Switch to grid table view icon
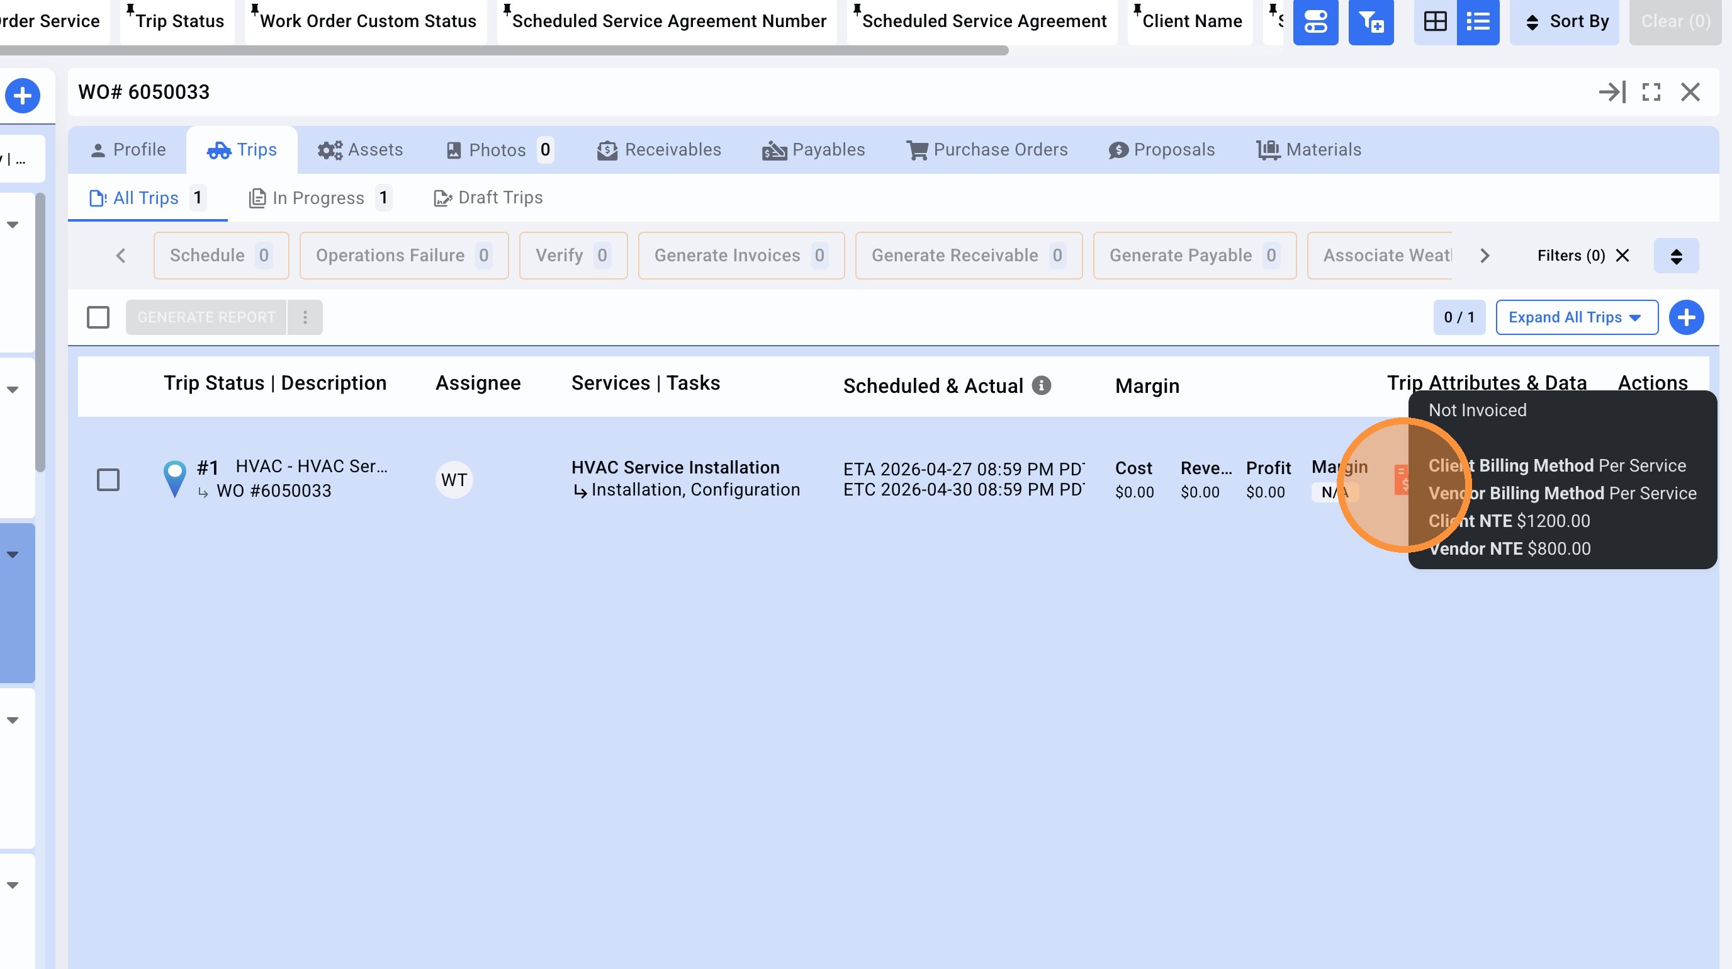1732x969 pixels. (x=1435, y=22)
